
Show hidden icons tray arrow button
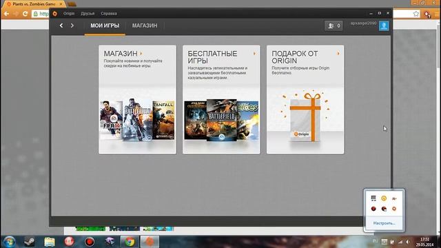click(x=384, y=242)
